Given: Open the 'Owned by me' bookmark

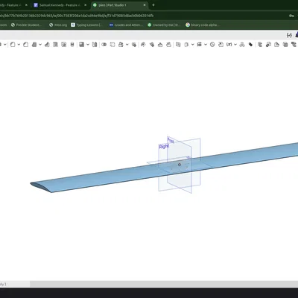Looking at the screenshot, I should point(164,25).
